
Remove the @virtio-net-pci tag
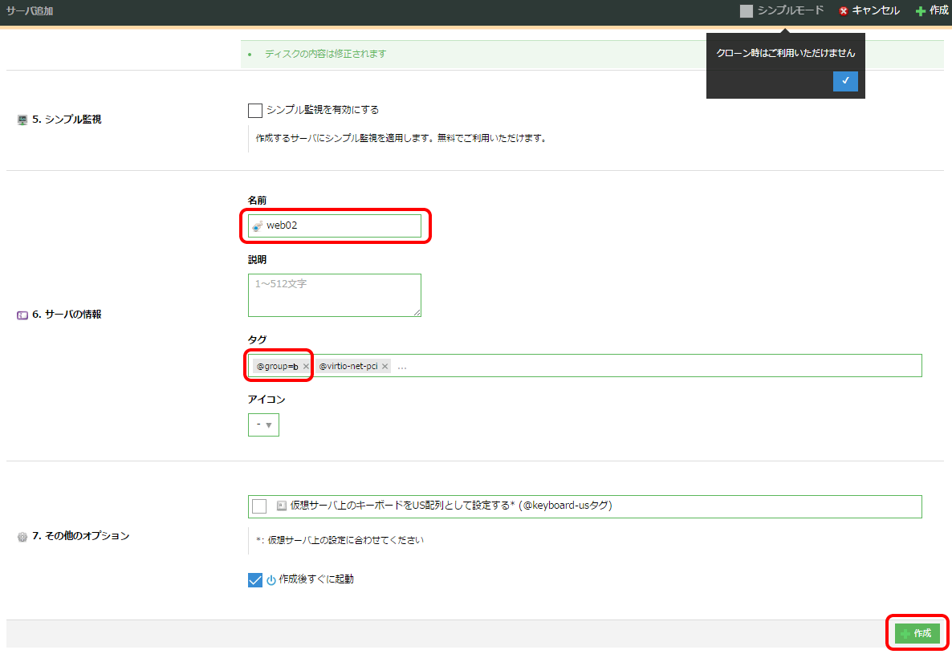[385, 366]
